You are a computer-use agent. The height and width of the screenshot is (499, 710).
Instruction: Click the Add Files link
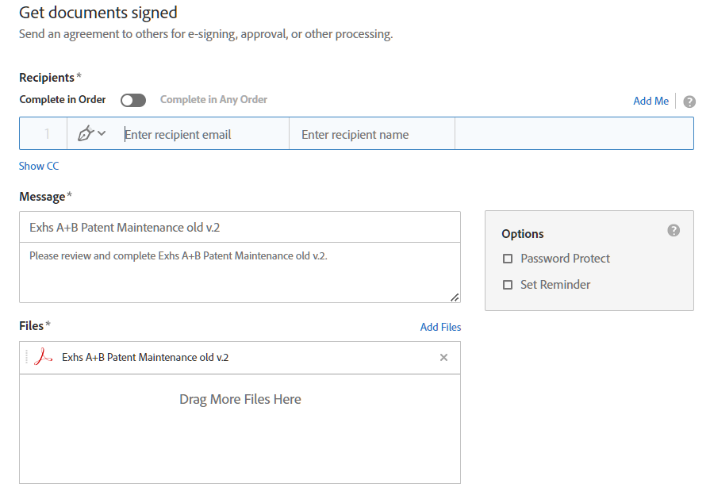(440, 327)
